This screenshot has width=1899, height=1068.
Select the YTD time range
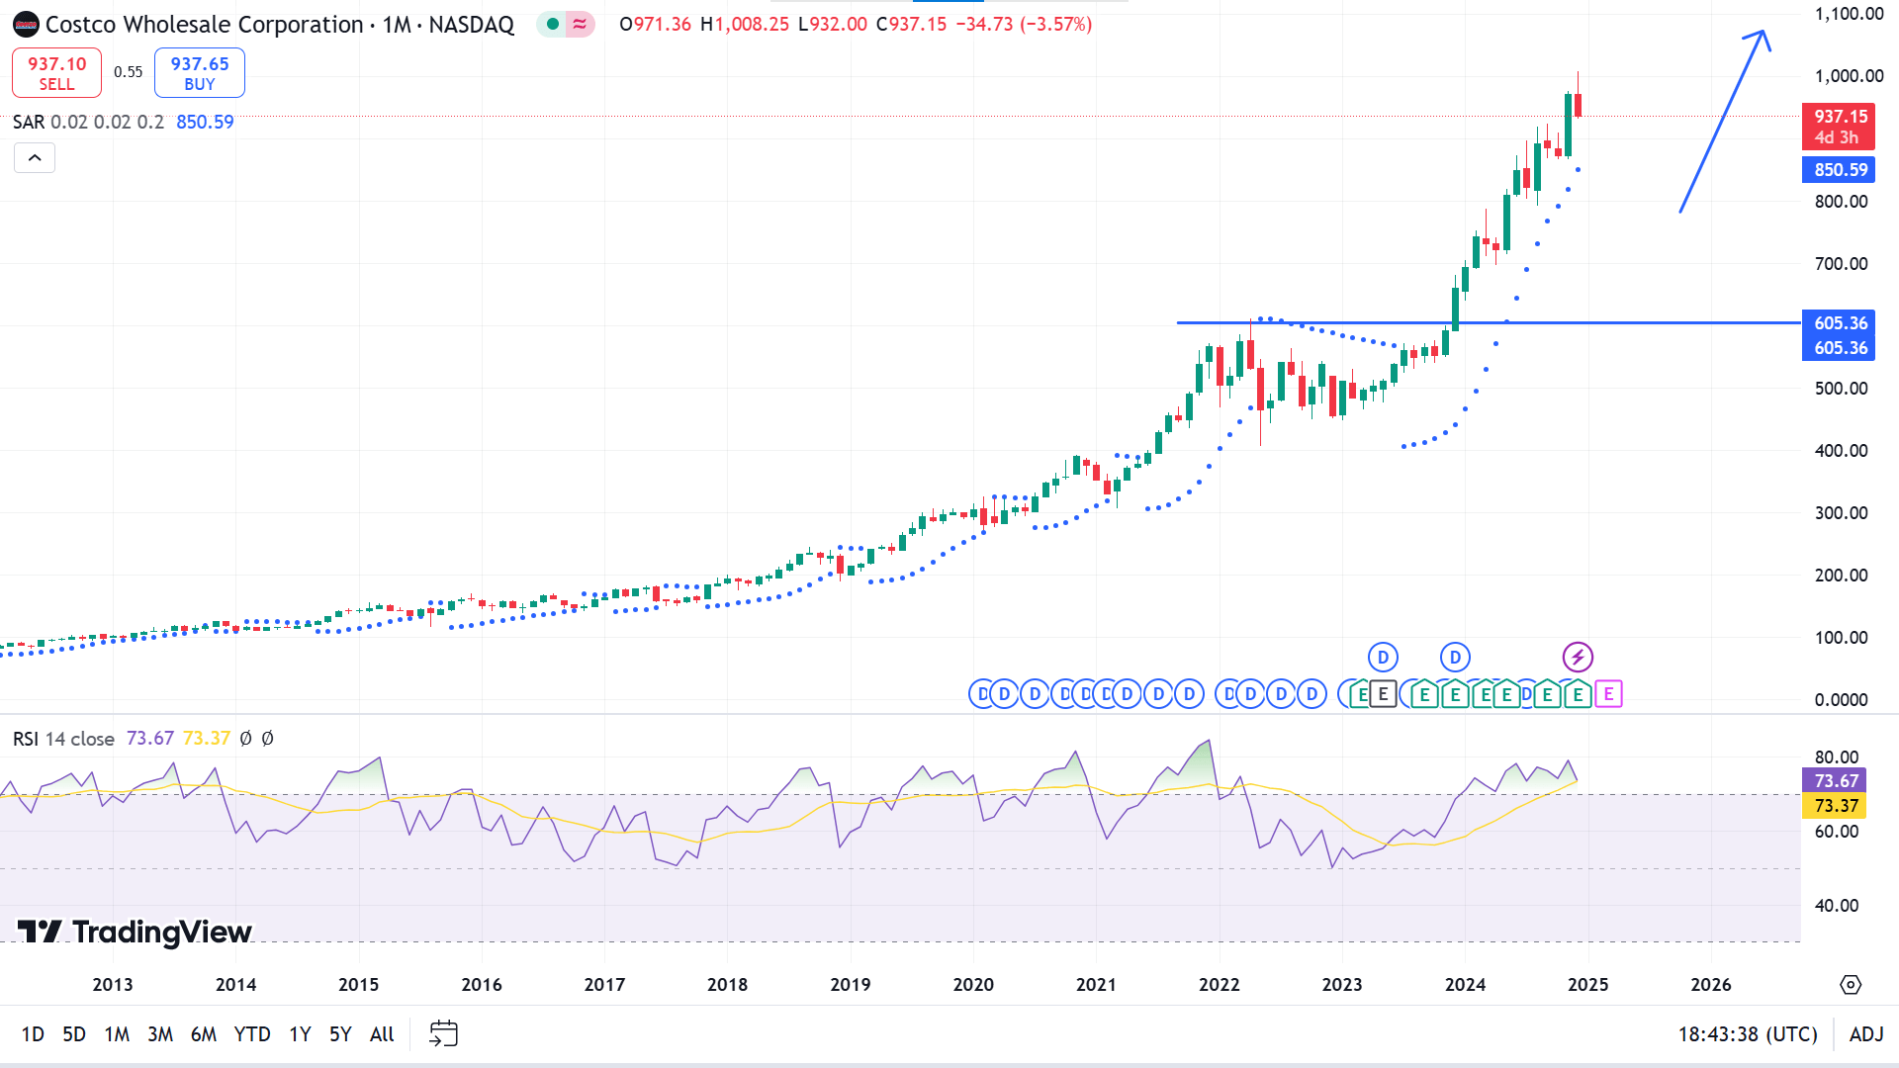(x=252, y=1034)
